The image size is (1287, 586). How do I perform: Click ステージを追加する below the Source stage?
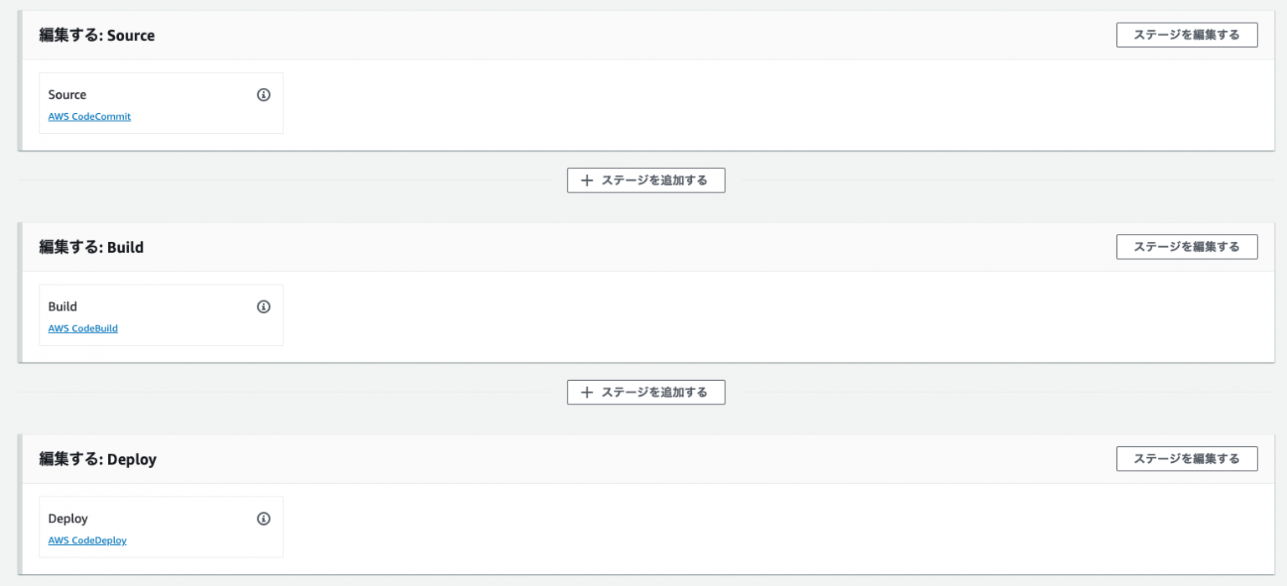pyautogui.click(x=645, y=180)
